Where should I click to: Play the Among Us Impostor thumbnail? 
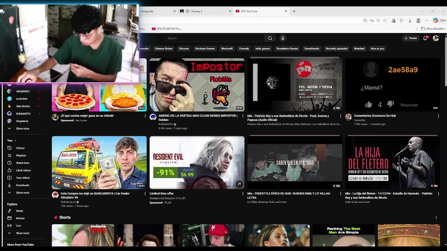click(197, 85)
